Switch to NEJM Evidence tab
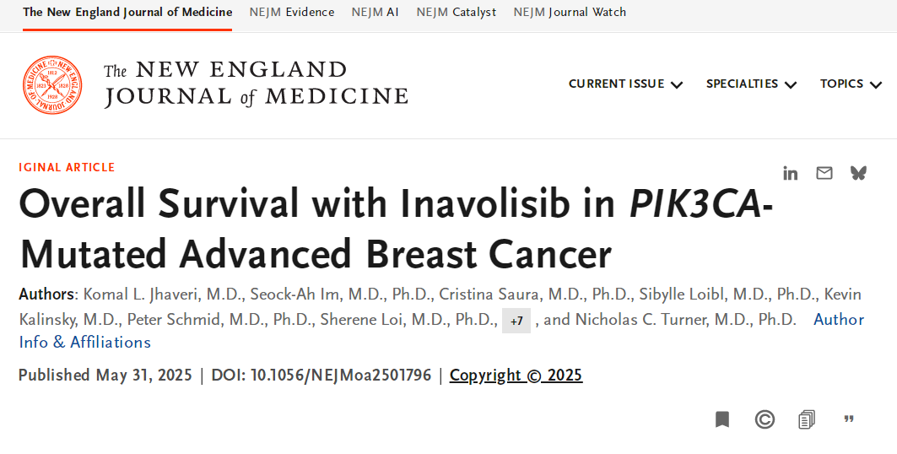The width and height of the screenshot is (897, 454). click(x=292, y=12)
